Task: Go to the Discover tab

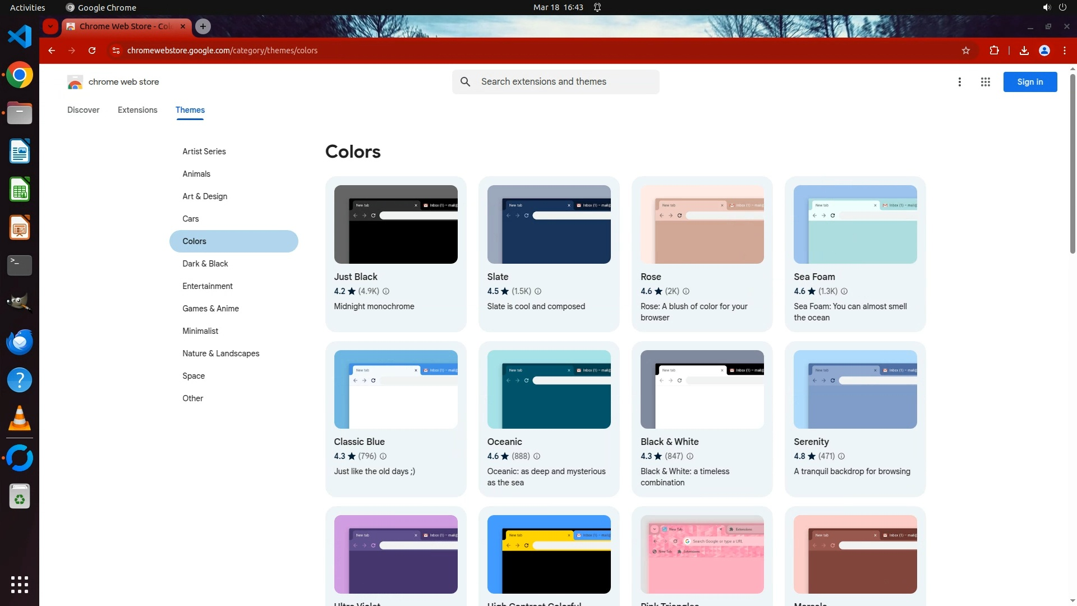Action: point(83,110)
